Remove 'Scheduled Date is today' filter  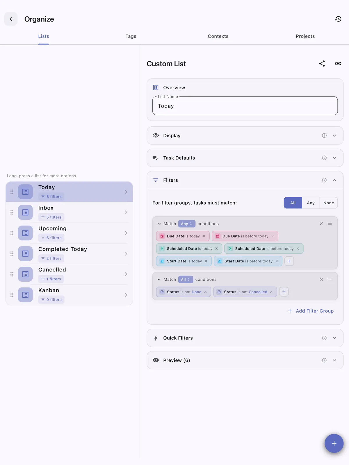(x=216, y=249)
